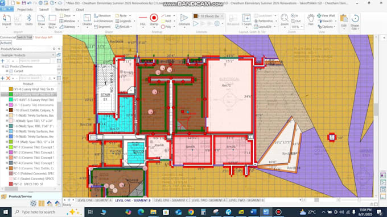Run the Estimate command
Viewport: 387px width, 217px height.
(x=184, y=20)
